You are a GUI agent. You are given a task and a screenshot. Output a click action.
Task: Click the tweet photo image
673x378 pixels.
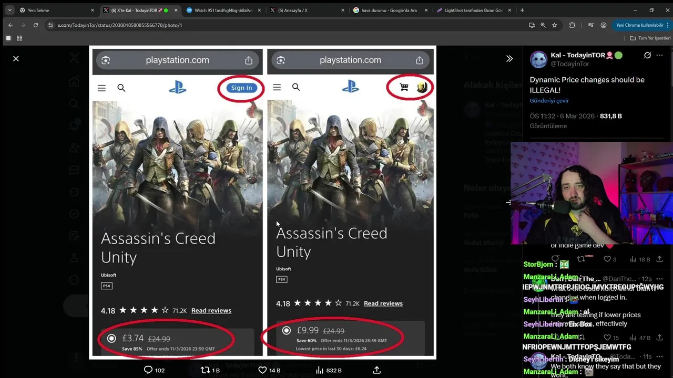[263, 202]
